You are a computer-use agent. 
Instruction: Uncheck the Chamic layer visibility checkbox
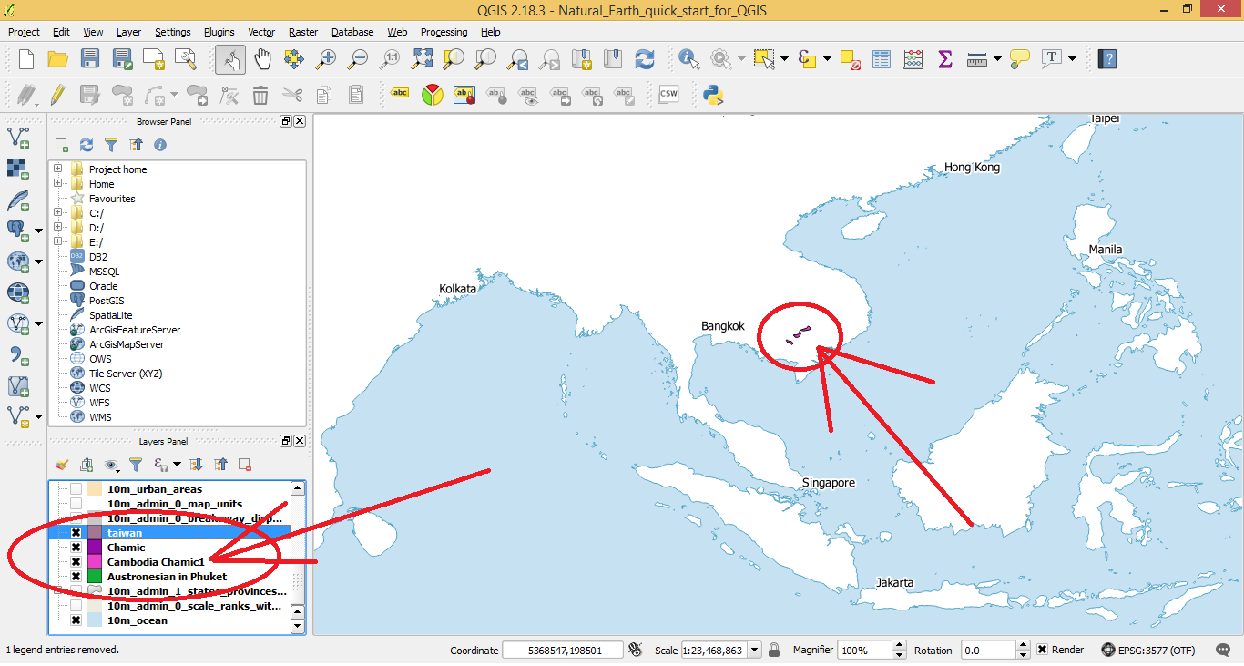coord(76,548)
